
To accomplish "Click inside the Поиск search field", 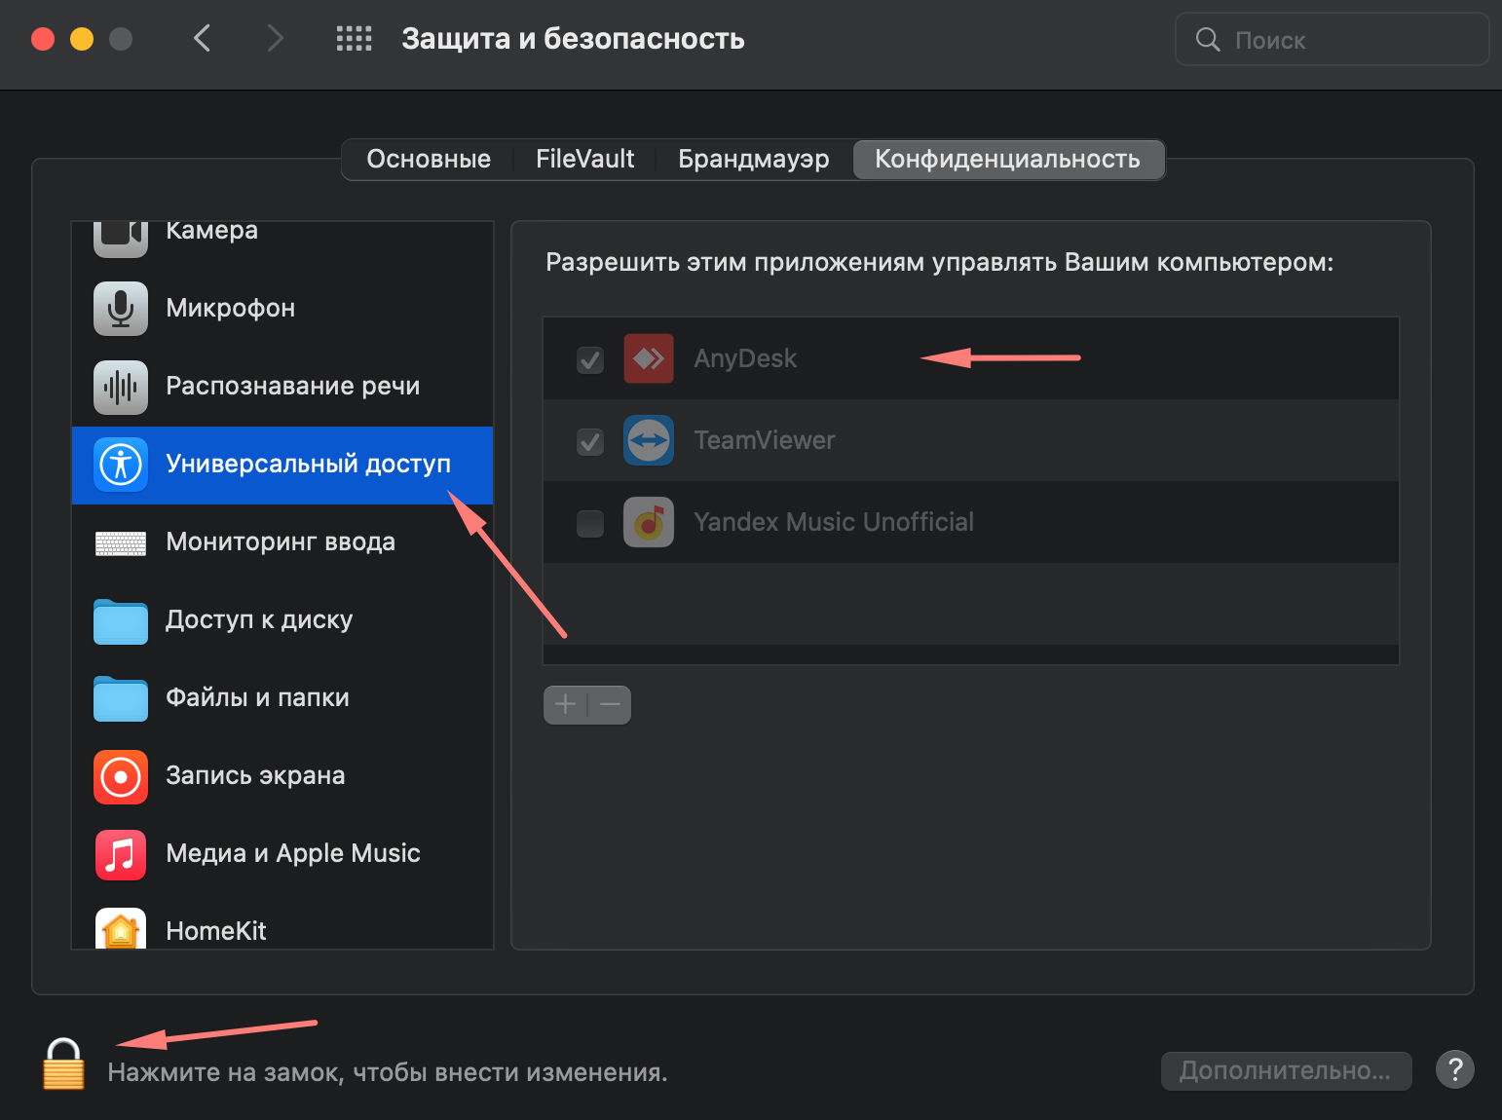I will tap(1333, 39).
